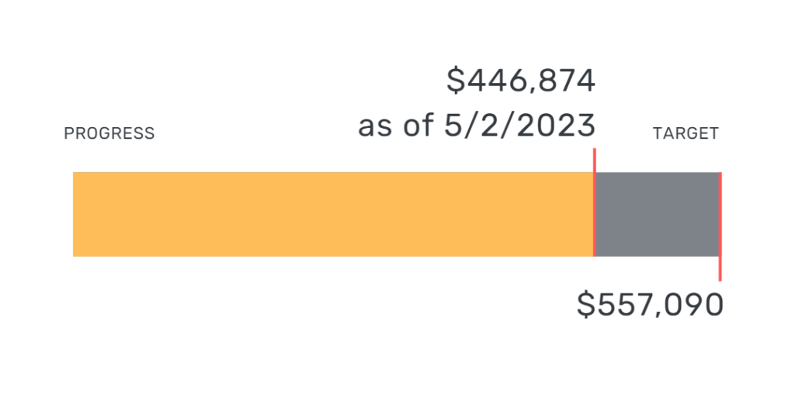
Task: Click the digits 446 in current amount
Action: tap(494, 81)
